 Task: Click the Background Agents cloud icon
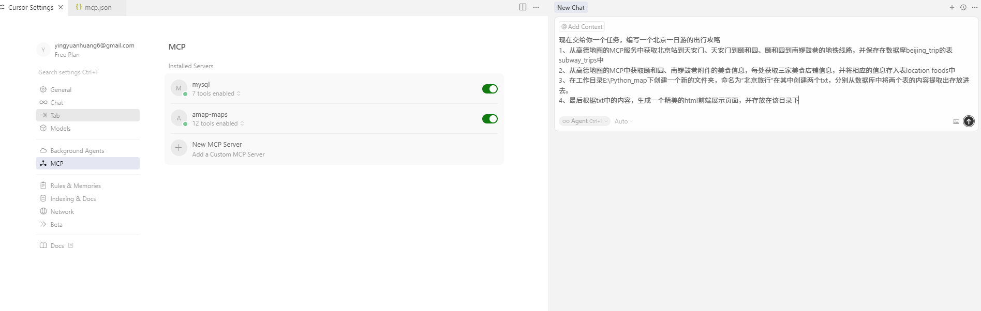(43, 150)
